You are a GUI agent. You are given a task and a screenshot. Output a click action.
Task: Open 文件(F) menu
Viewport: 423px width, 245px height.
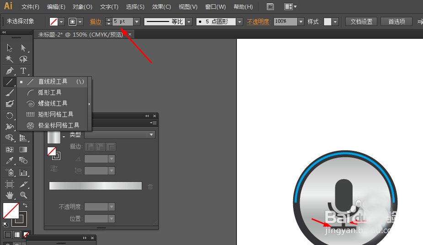click(30, 7)
